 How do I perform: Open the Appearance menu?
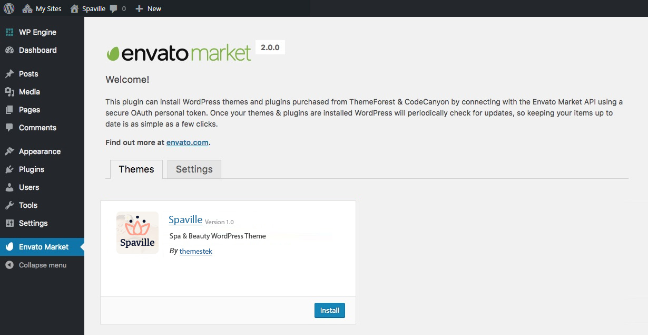click(x=40, y=151)
